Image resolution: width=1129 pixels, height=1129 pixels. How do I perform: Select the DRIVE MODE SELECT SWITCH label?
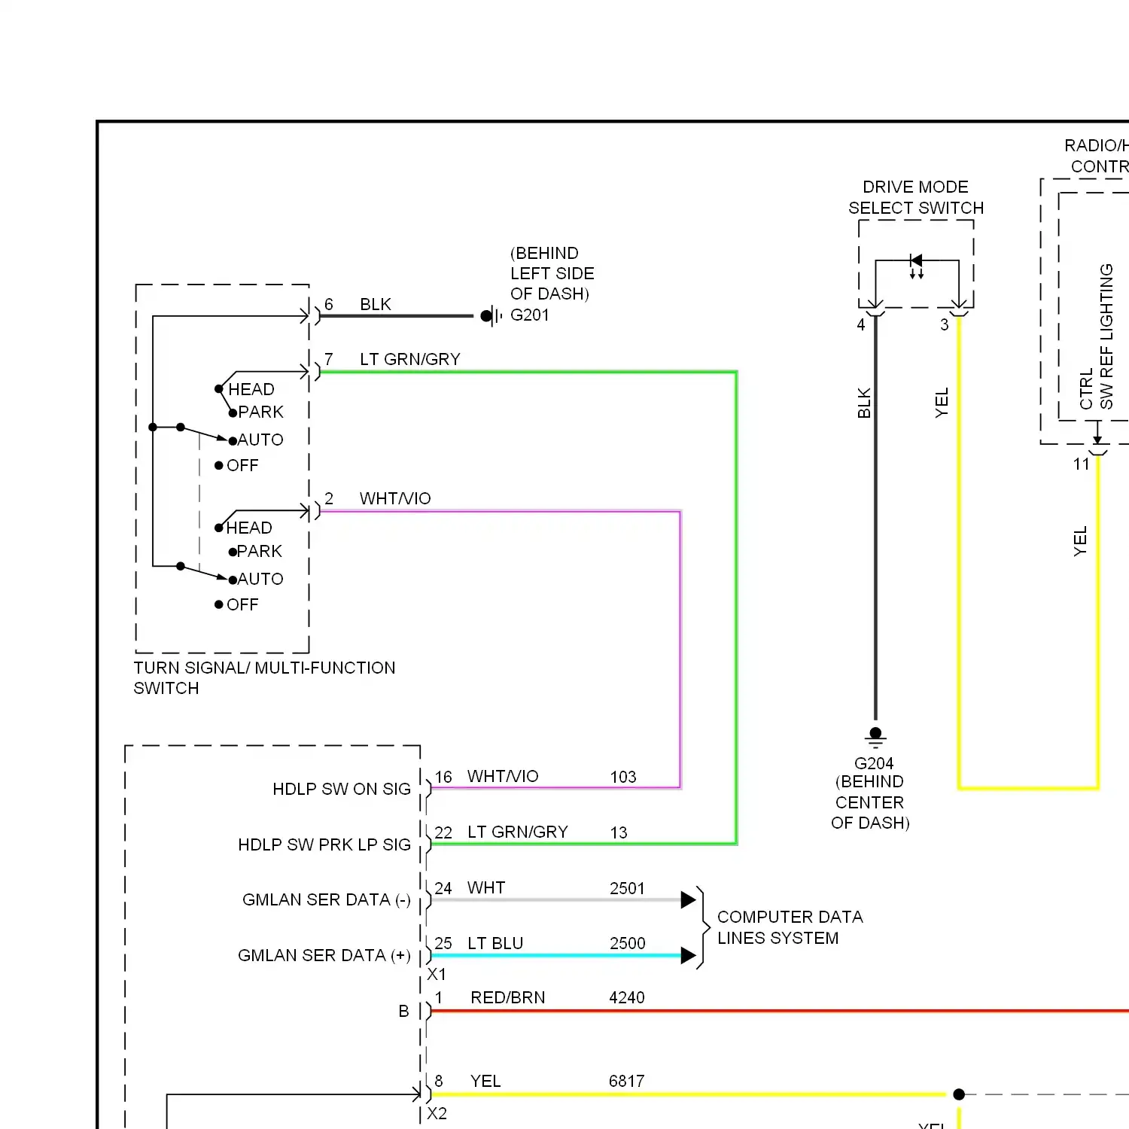[916, 197]
